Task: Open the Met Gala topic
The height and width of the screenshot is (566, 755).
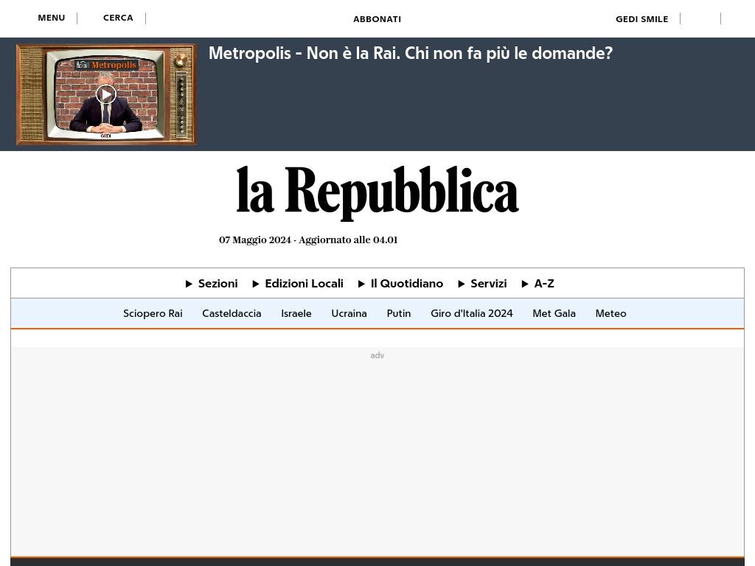Action: pos(554,313)
